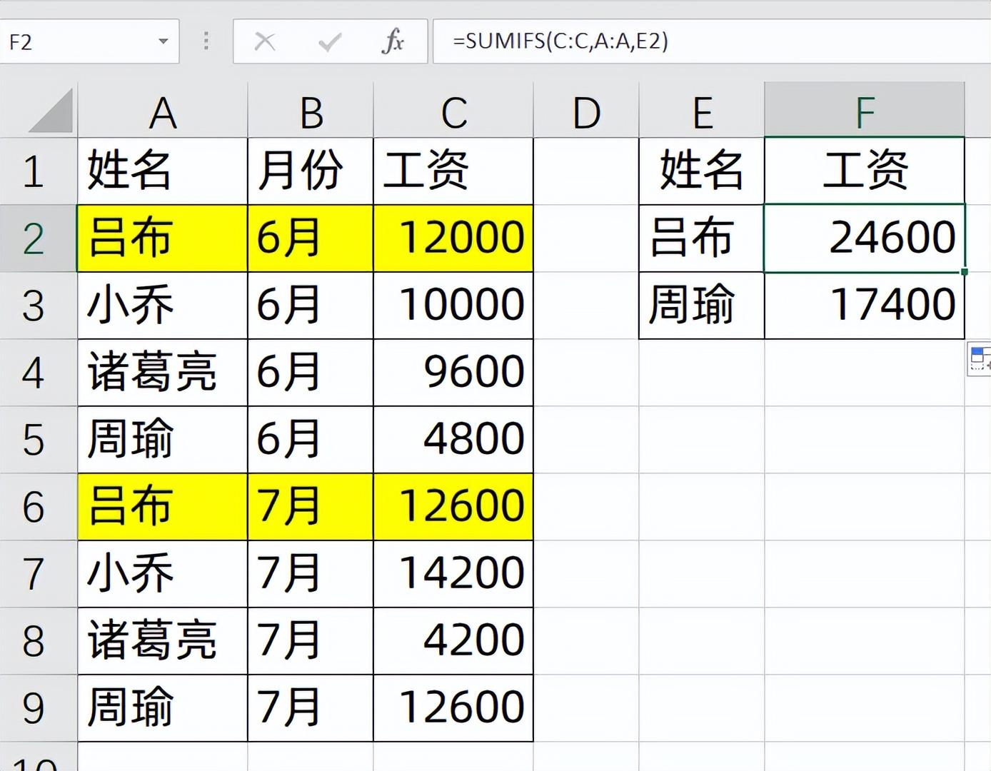Click cell B1 containing 月份
991x771 pixels.
(x=311, y=171)
